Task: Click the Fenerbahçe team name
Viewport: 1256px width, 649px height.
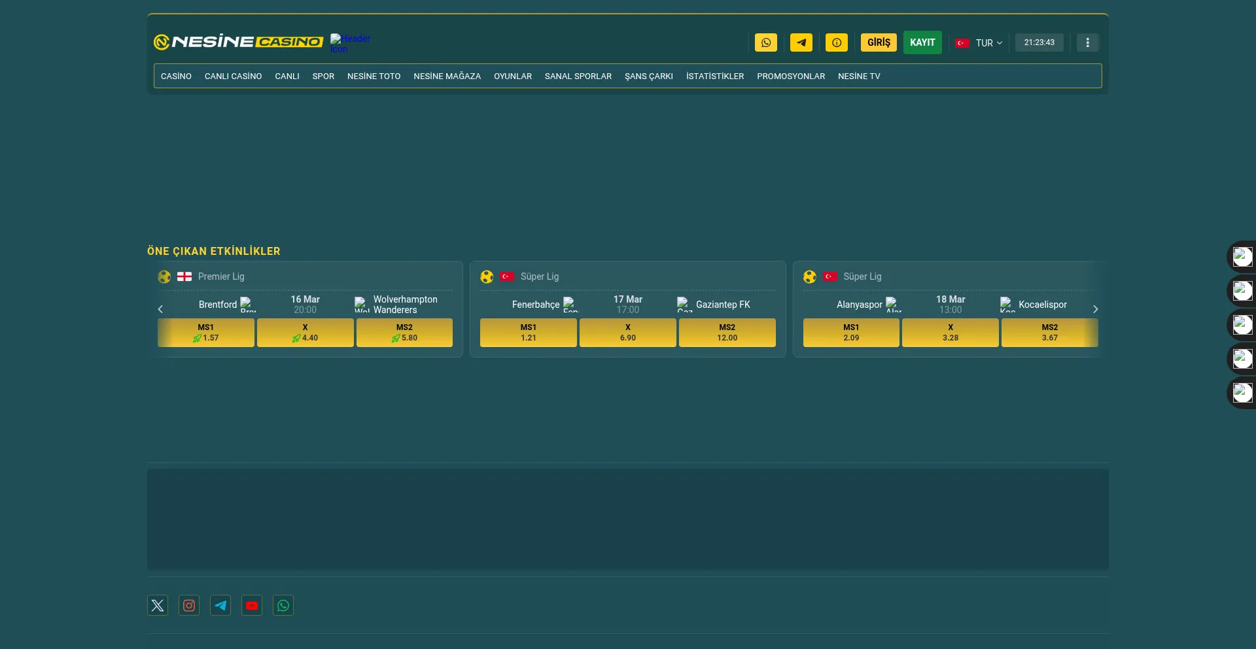Action: (536, 305)
